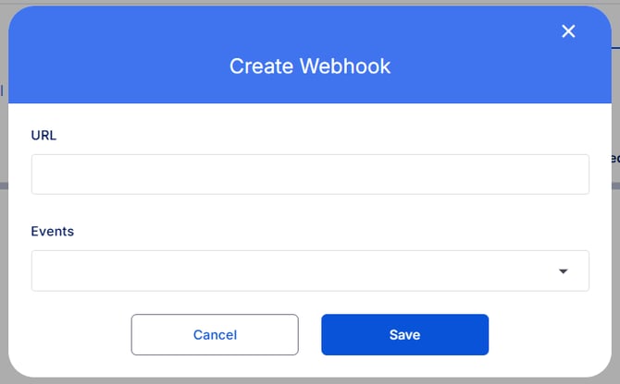Save the new webhook

tap(404, 334)
